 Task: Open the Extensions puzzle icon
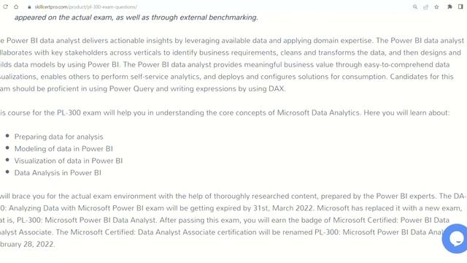[449, 7]
